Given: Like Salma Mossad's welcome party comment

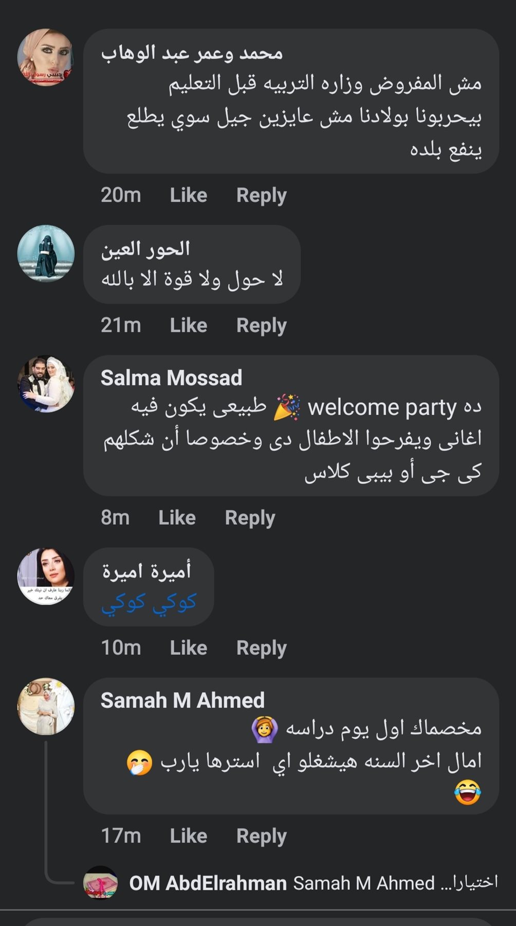Looking at the screenshot, I should click(x=177, y=518).
